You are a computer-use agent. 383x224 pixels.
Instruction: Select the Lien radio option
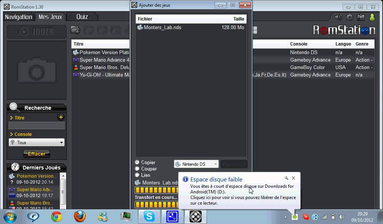click(x=137, y=175)
